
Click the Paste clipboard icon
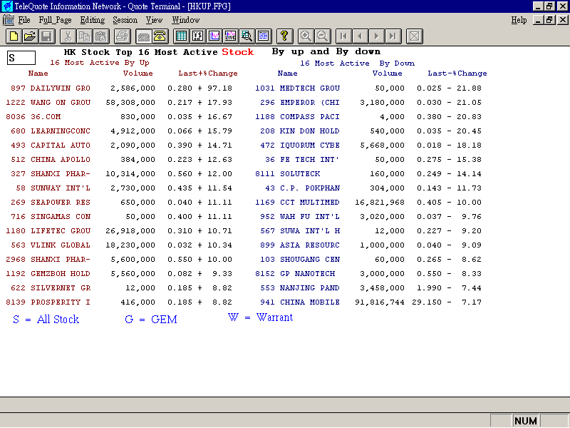point(101,36)
